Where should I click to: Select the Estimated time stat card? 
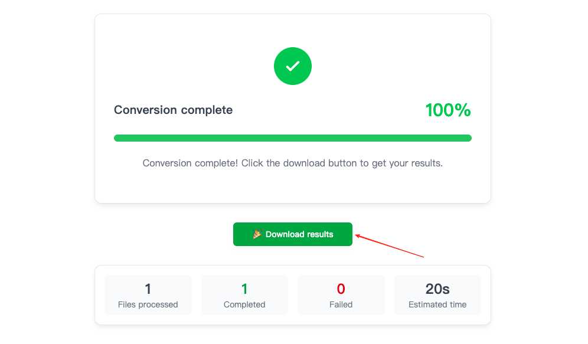437,295
